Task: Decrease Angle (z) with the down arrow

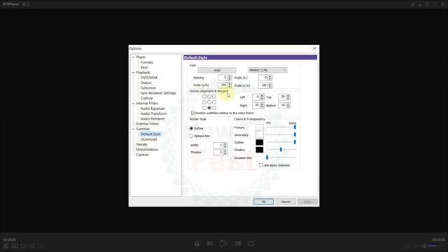Action: point(269,79)
